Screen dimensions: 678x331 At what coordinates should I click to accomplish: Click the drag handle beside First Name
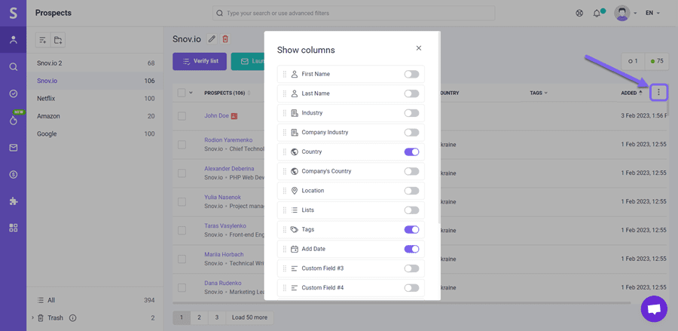pos(285,74)
